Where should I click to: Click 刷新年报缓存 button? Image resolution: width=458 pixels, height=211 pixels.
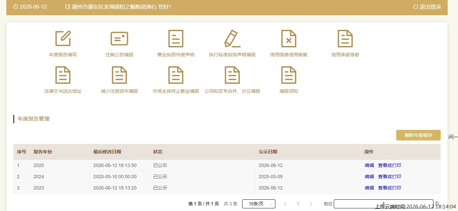point(418,135)
